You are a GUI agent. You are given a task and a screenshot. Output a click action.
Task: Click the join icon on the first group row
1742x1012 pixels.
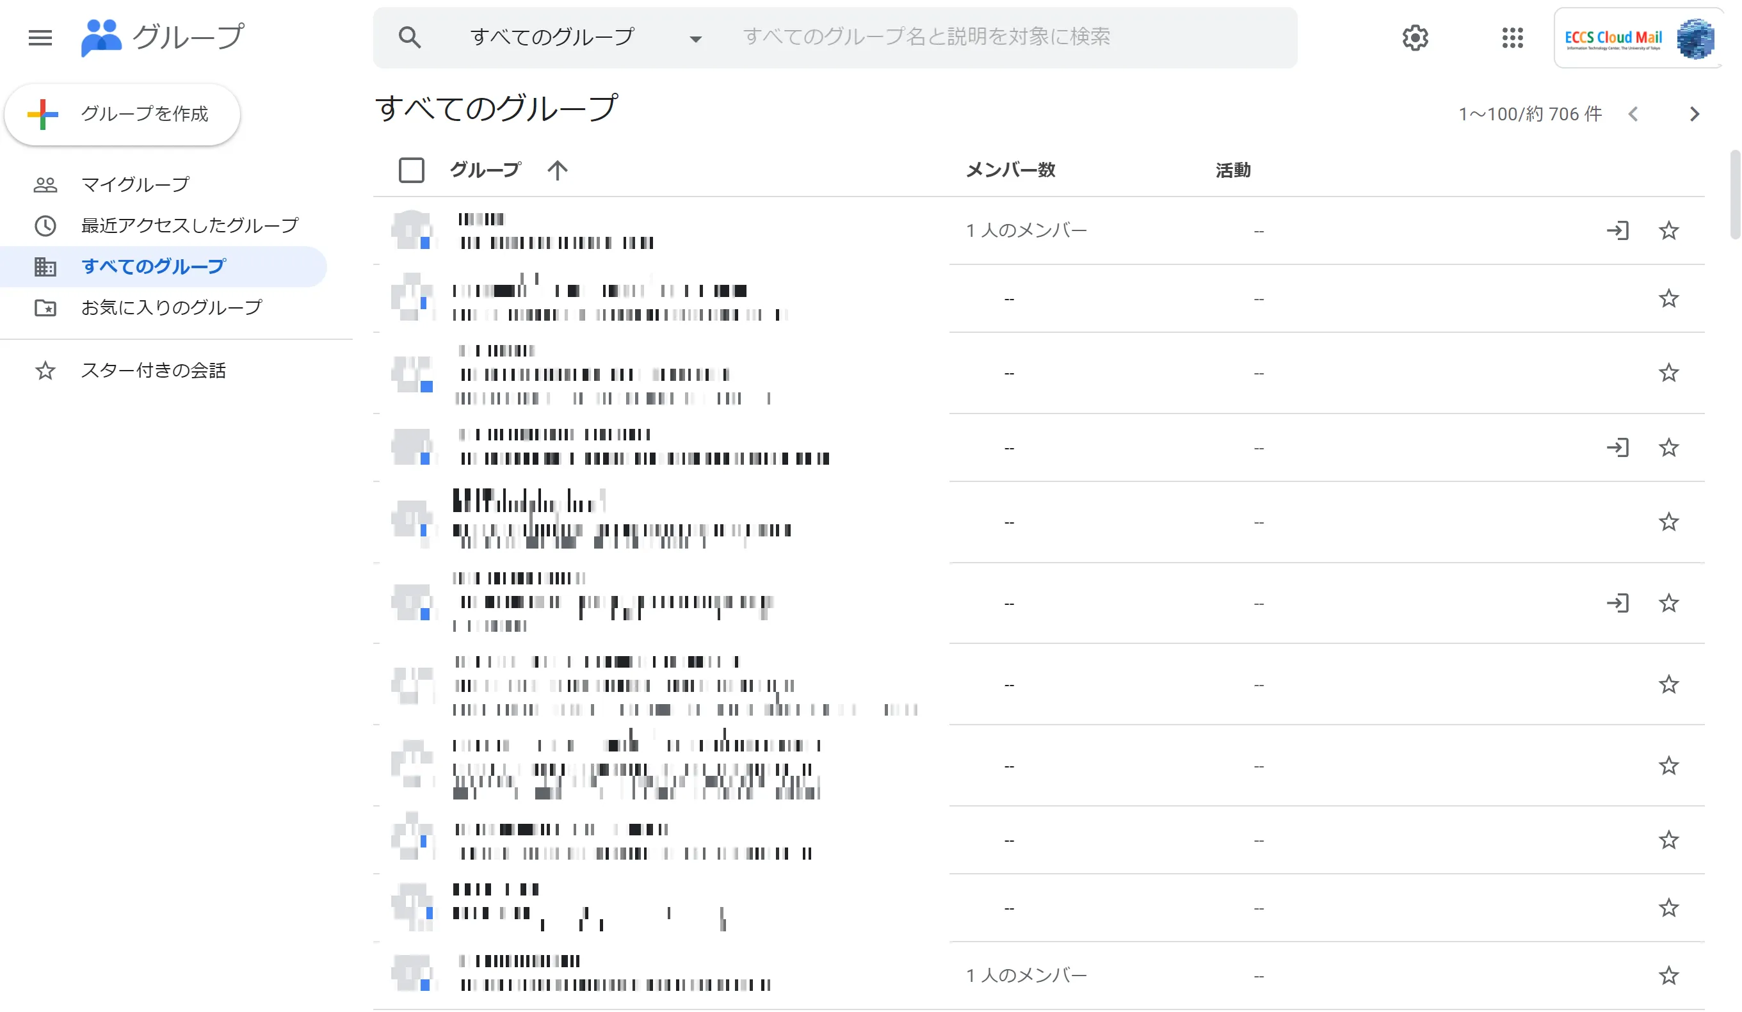coord(1617,230)
